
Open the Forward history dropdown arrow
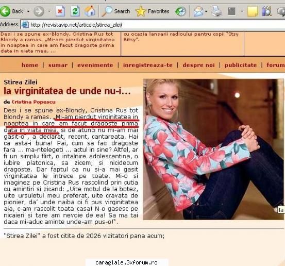click(x=49, y=11)
